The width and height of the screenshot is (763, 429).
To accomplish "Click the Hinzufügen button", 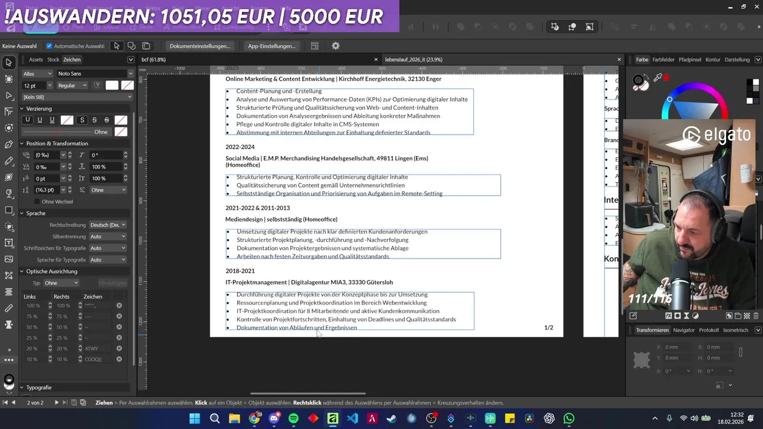I will coord(112,283).
